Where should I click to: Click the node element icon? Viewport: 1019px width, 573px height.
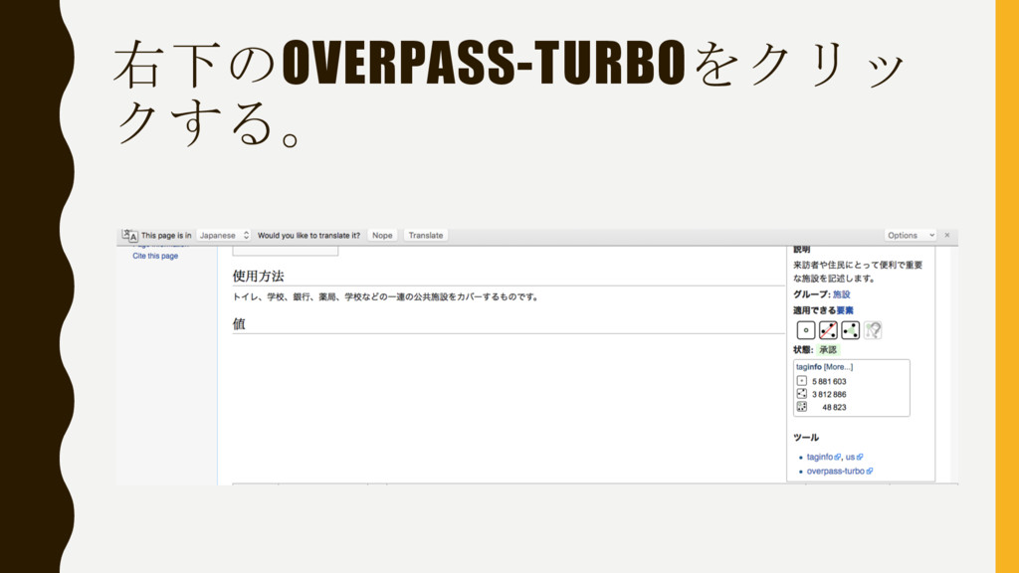[806, 330]
